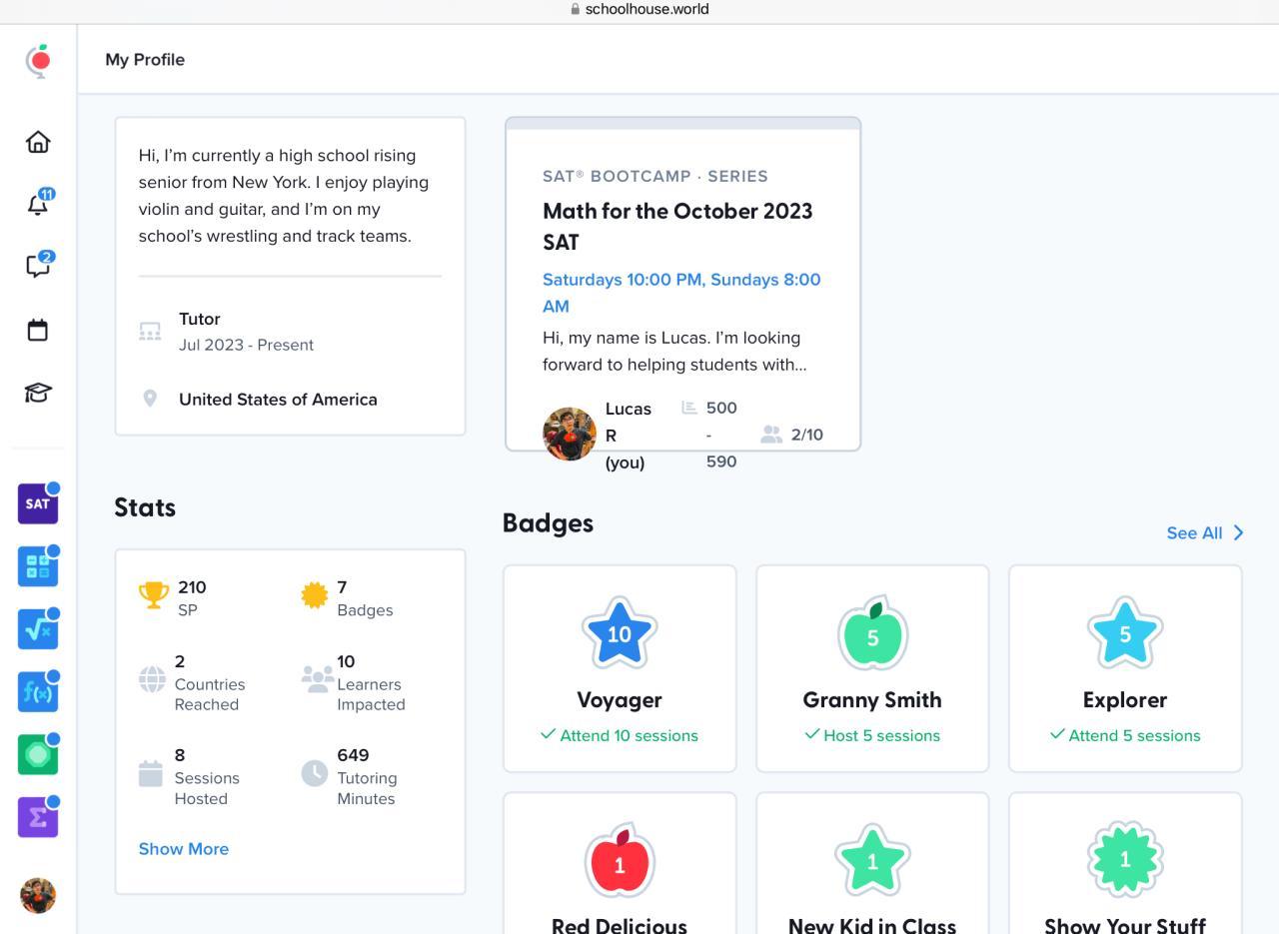Viewport: 1279px width, 934px height.
Task: Open notifications bell with 11 alerts
Action: 38,204
